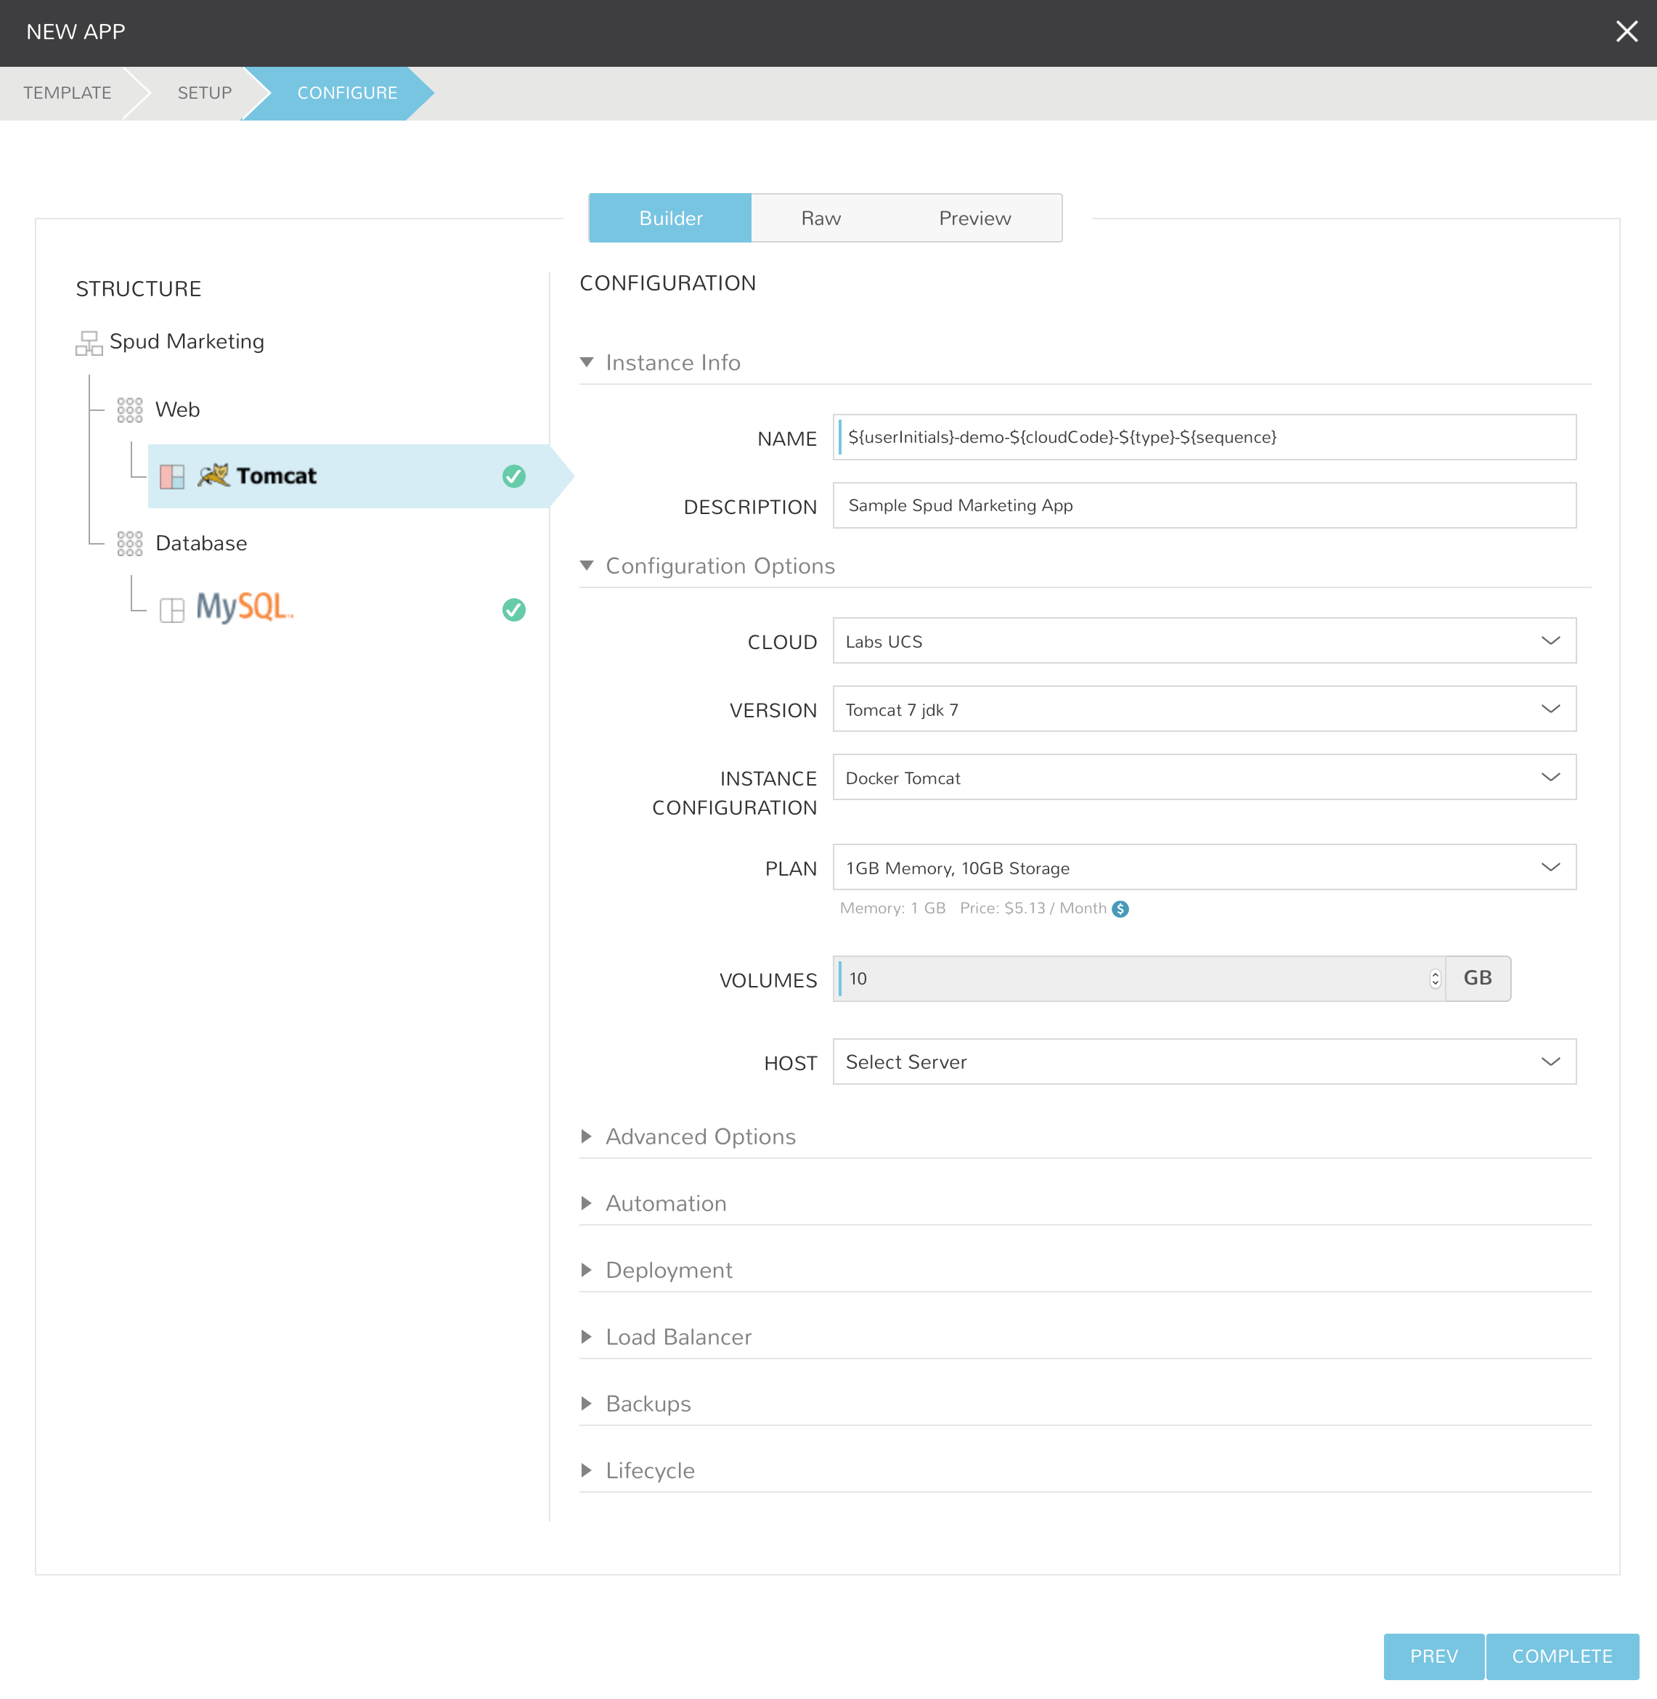Switch to the Preview tab

[x=974, y=219]
